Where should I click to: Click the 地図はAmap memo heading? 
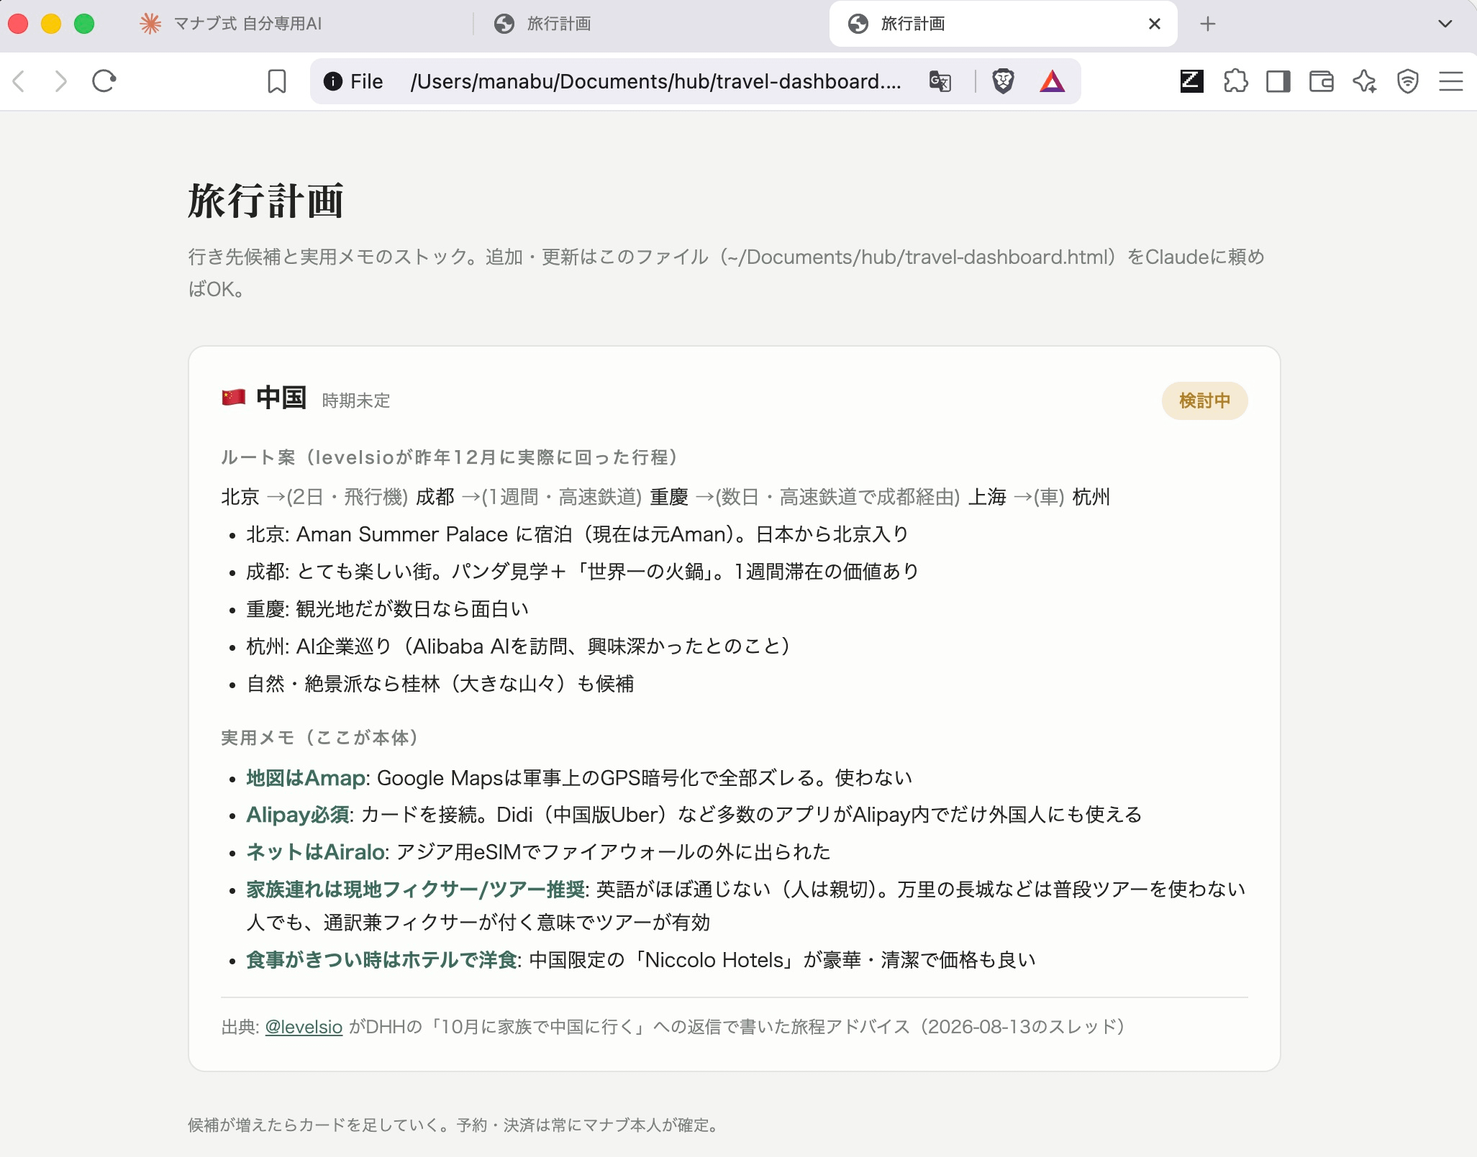pos(306,778)
